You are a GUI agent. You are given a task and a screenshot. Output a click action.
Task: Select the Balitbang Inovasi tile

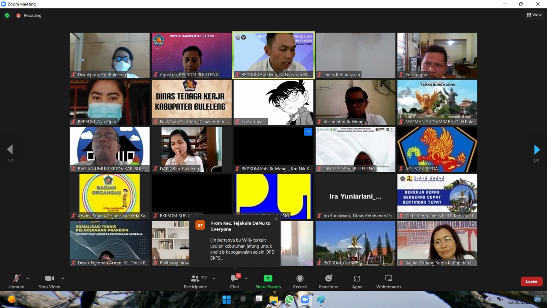click(x=171, y=244)
